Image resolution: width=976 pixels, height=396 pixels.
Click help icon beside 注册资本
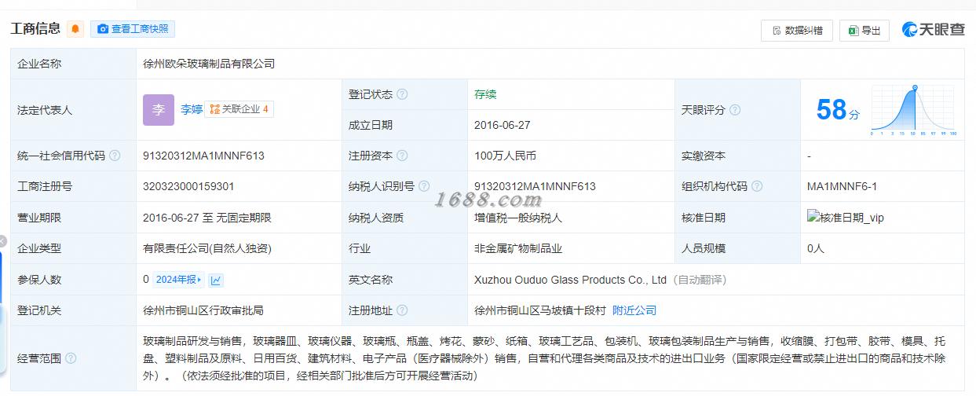pos(403,156)
